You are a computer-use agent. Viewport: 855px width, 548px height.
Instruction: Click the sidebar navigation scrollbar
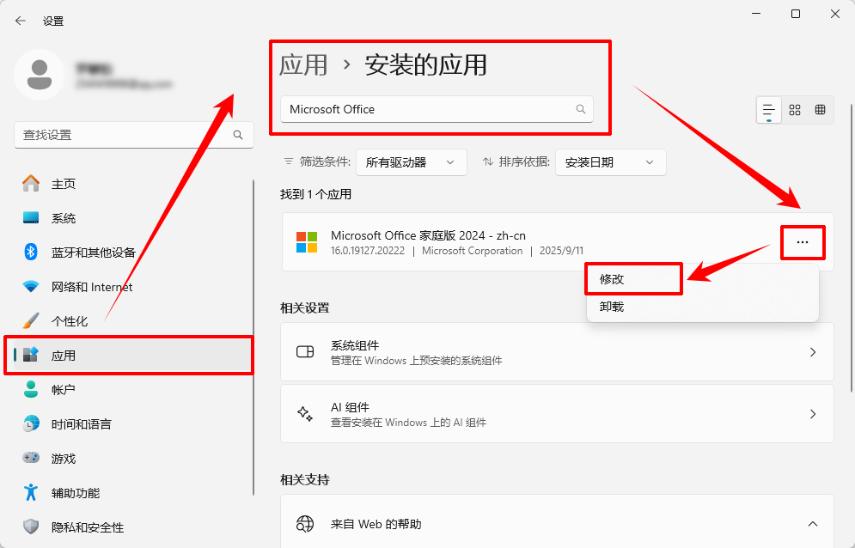253,338
